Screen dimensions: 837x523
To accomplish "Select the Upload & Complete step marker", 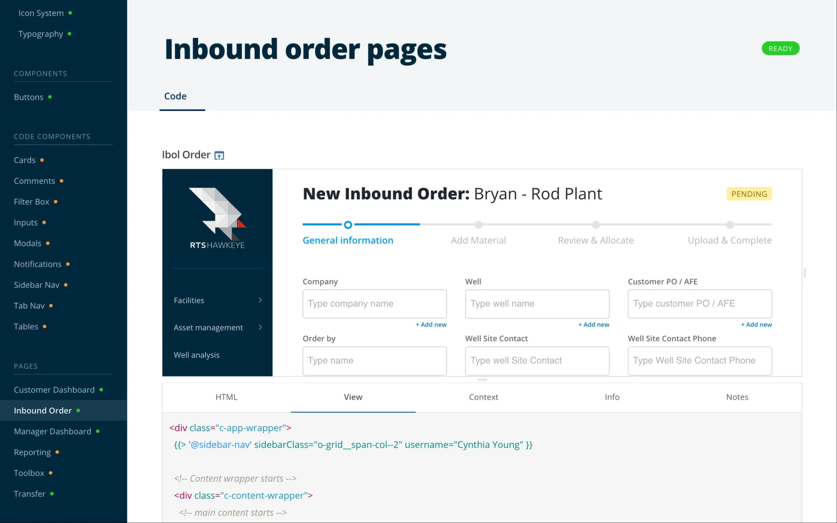I will click(730, 225).
